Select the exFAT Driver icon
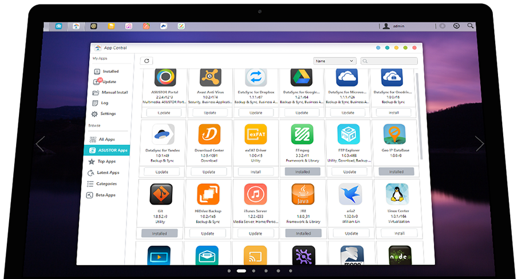This screenshot has height=279, width=521. [255, 135]
